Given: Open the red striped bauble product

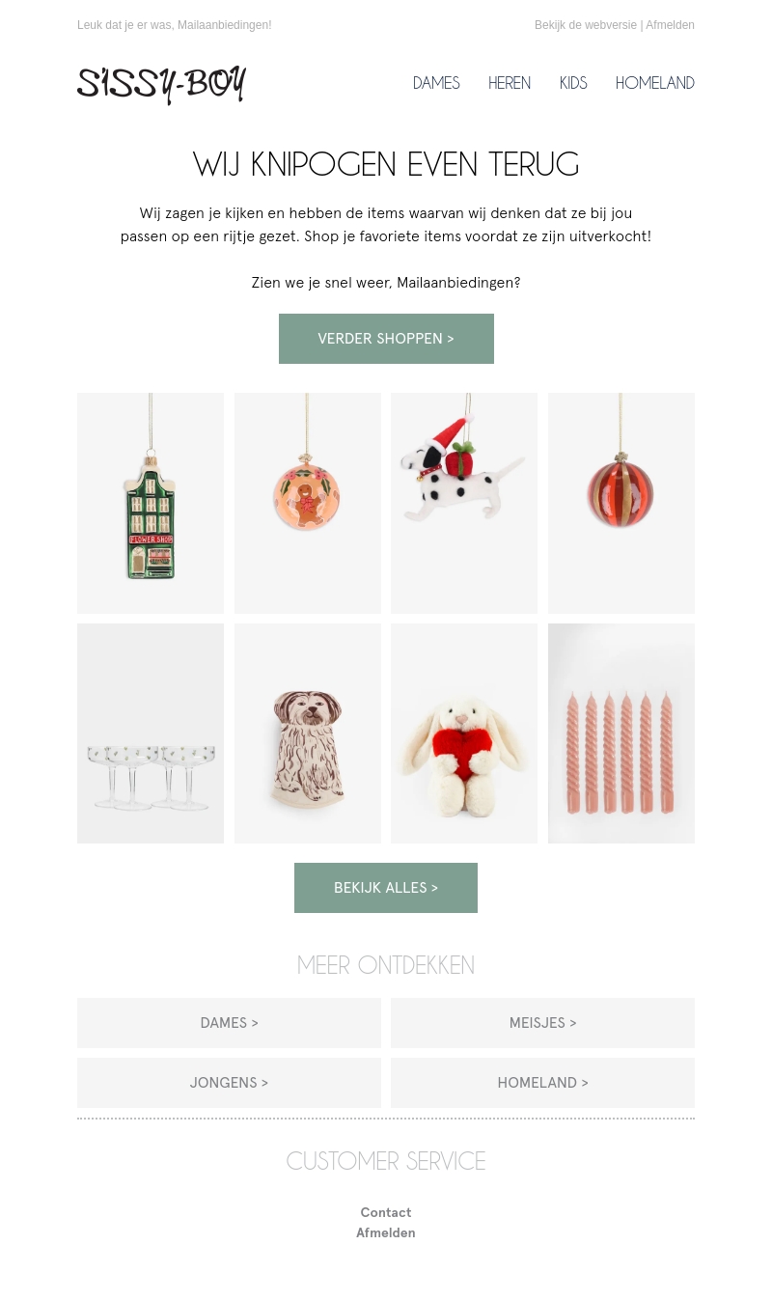Looking at the screenshot, I should (x=621, y=503).
